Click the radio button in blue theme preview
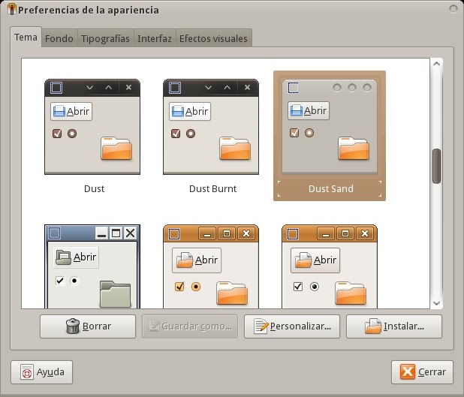The width and height of the screenshot is (464, 397). 74,281
